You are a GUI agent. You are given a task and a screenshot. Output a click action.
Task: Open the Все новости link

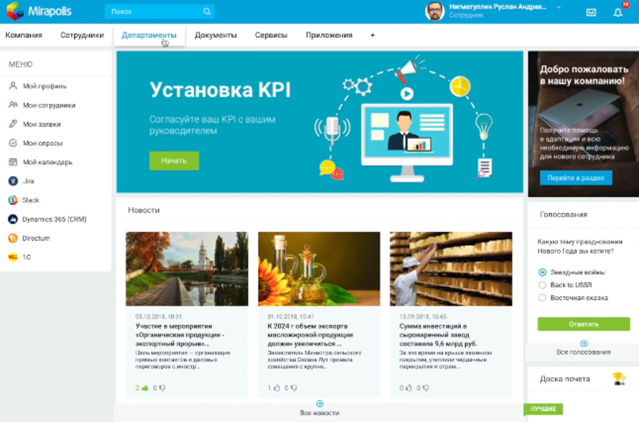tap(319, 413)
